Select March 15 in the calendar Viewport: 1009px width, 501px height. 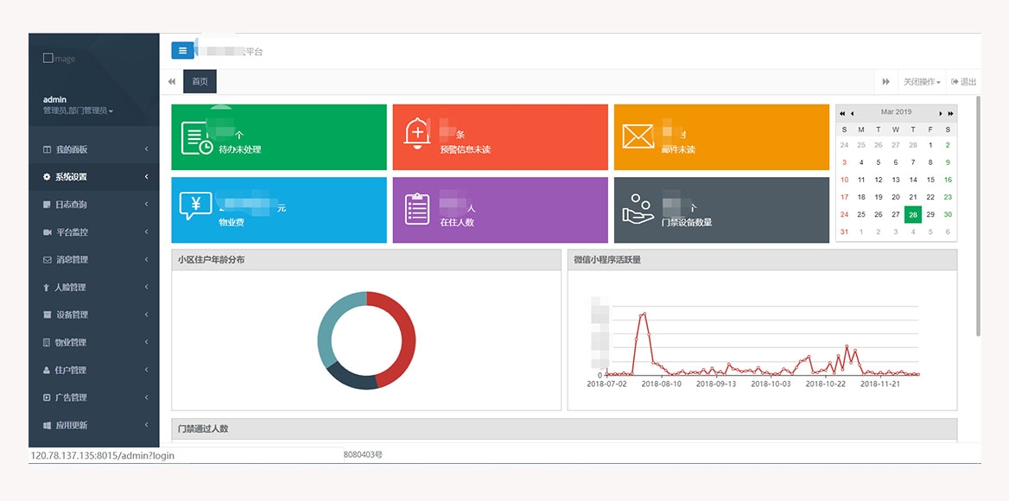(x=930, y=180)
